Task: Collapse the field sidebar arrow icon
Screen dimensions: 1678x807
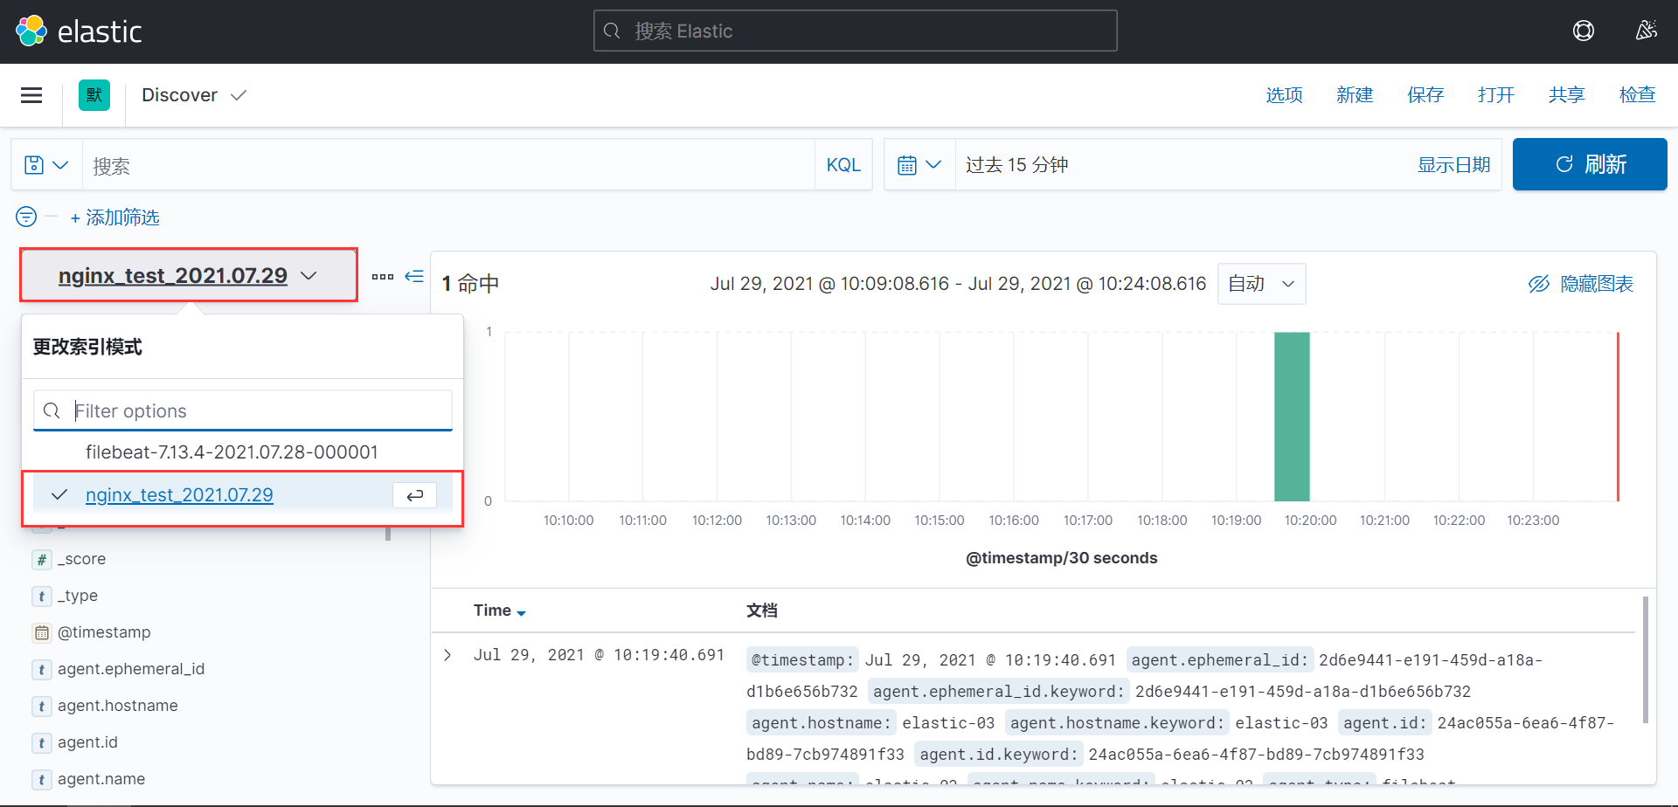Action: pyautogui.click(x=414, y=277)
